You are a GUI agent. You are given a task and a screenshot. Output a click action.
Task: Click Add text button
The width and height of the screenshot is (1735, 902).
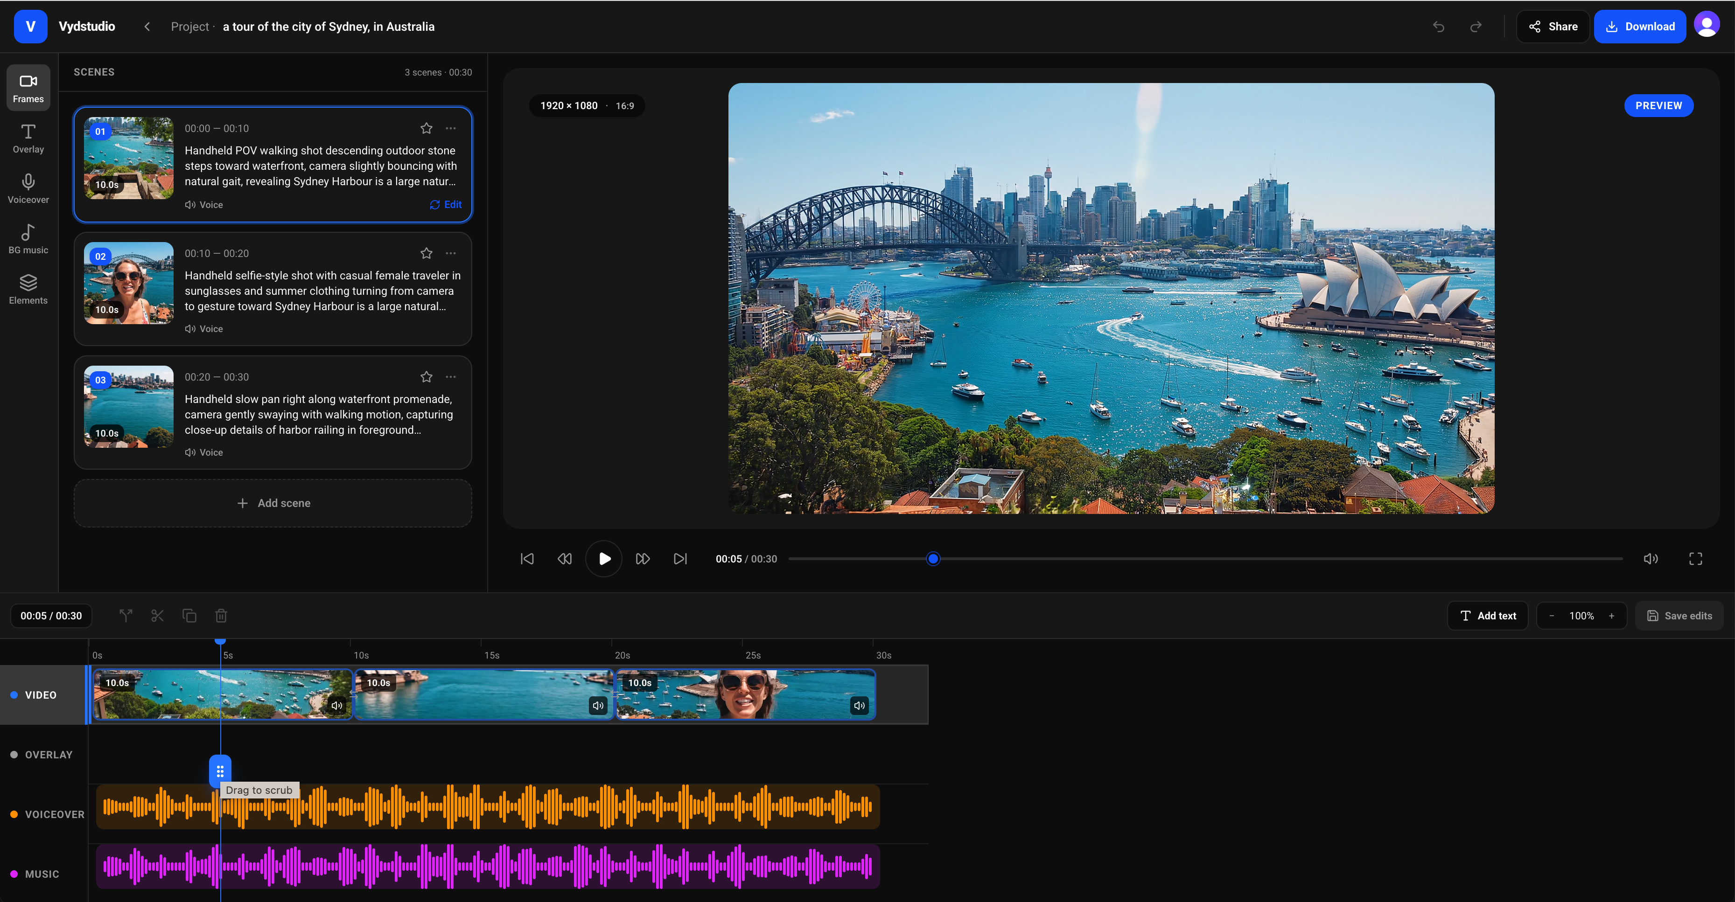(1488, 616)
